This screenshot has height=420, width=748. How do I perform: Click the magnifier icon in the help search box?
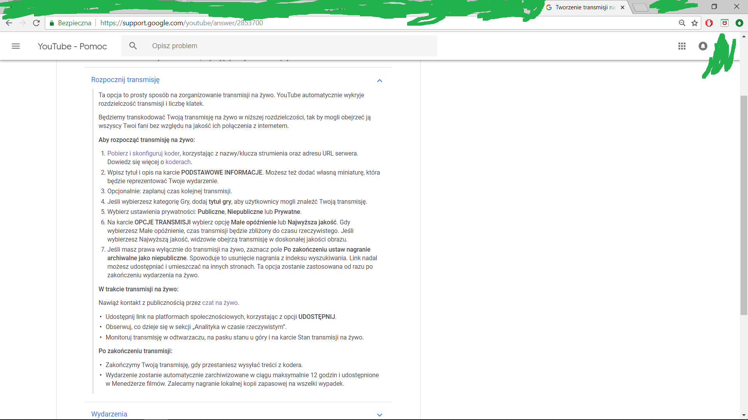click(x=133, y=46)
